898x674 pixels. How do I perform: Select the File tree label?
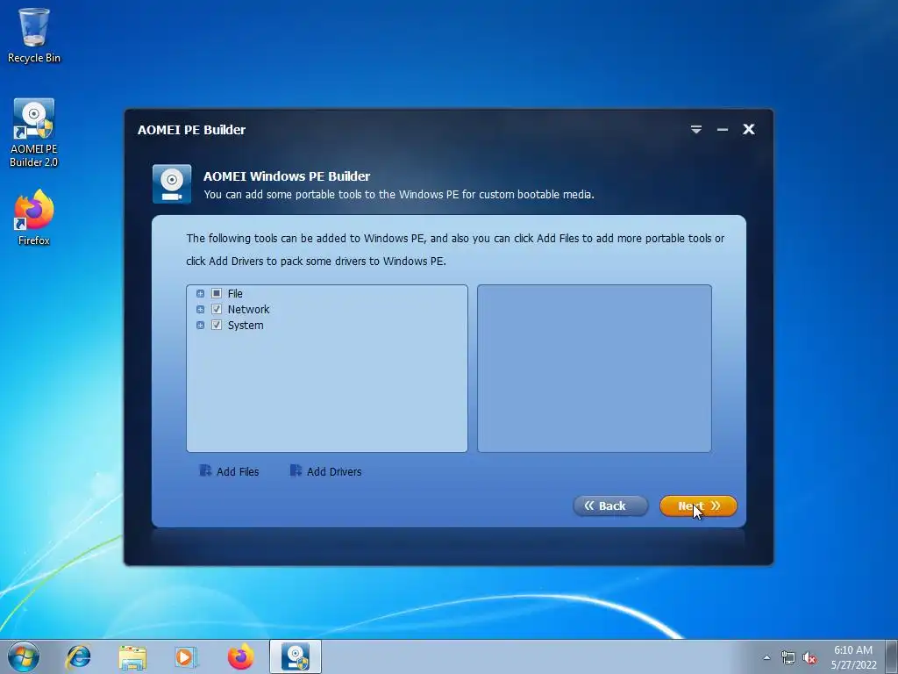point(235,293)
